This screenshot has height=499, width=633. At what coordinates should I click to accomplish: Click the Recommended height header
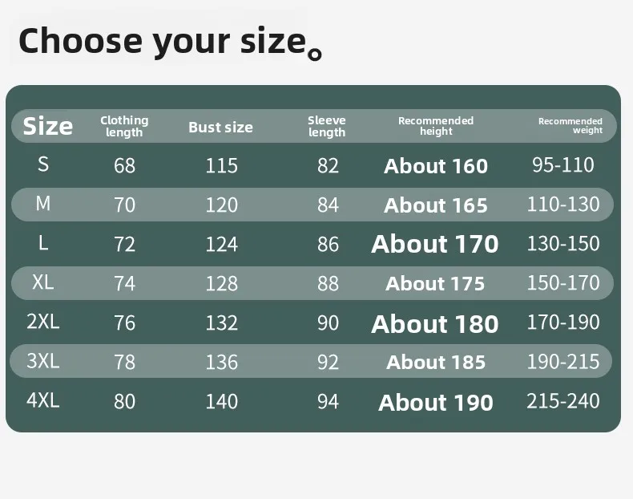[436, 126]
